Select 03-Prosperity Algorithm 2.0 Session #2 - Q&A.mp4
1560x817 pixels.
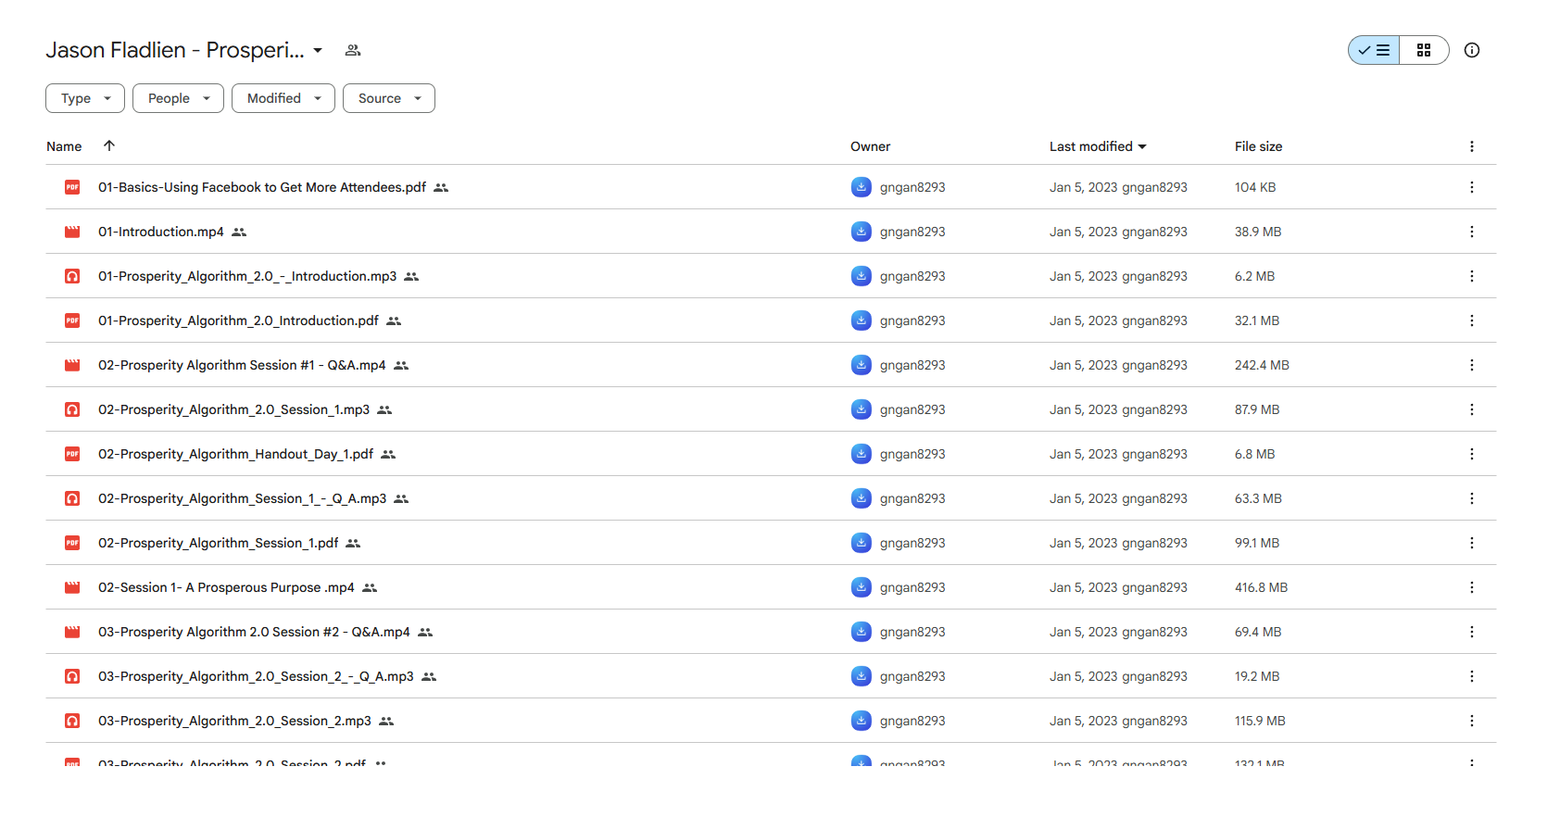coord(254,632)
